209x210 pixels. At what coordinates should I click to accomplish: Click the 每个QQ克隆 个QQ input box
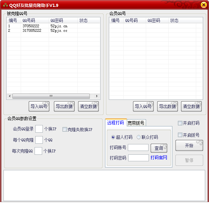click(39, 140)
